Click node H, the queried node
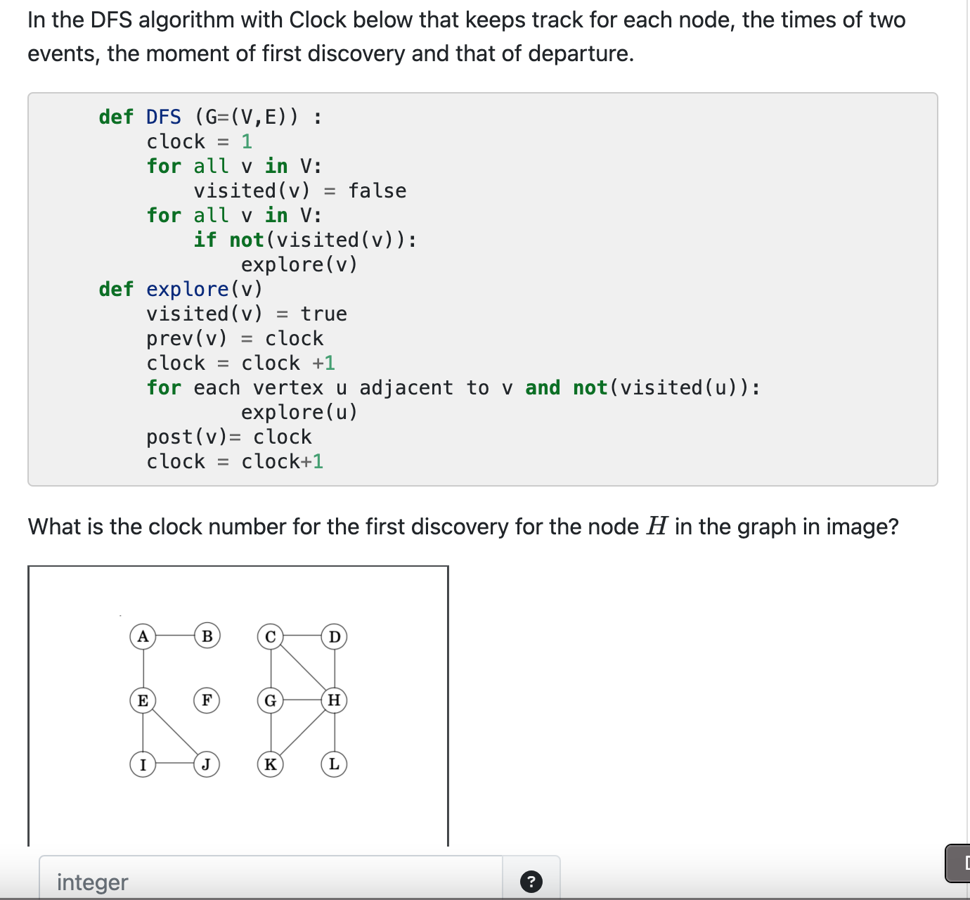This screenshot has height=900, width=970. [x=334, y=701]
